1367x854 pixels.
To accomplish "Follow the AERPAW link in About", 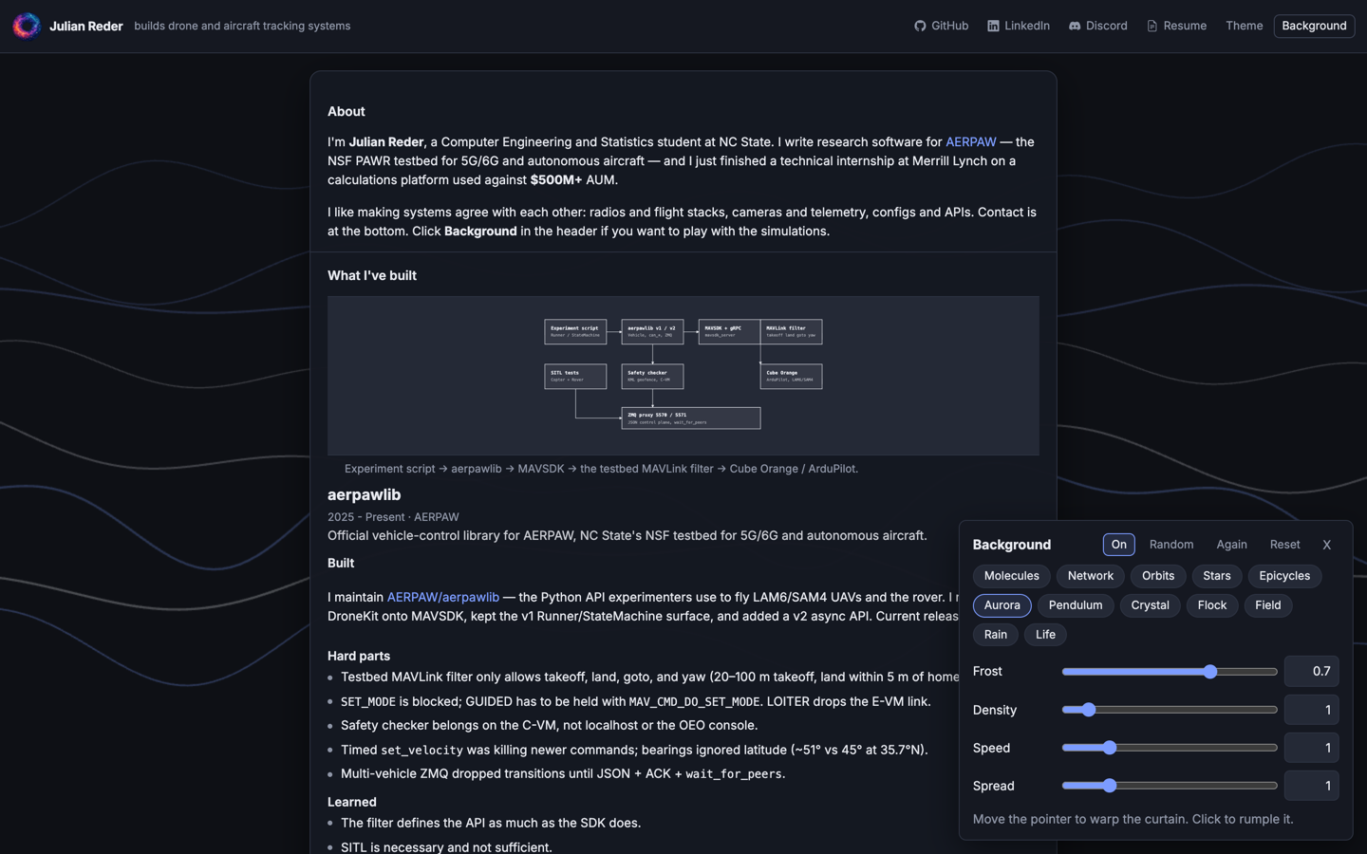I will click(970, 142).
